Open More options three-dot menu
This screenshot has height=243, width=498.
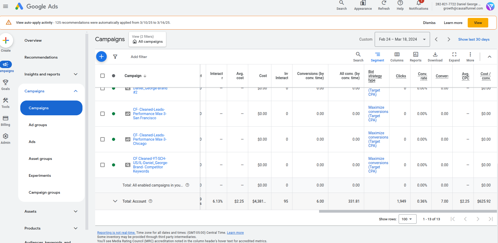pyautogui.click(x=470, y=57)
